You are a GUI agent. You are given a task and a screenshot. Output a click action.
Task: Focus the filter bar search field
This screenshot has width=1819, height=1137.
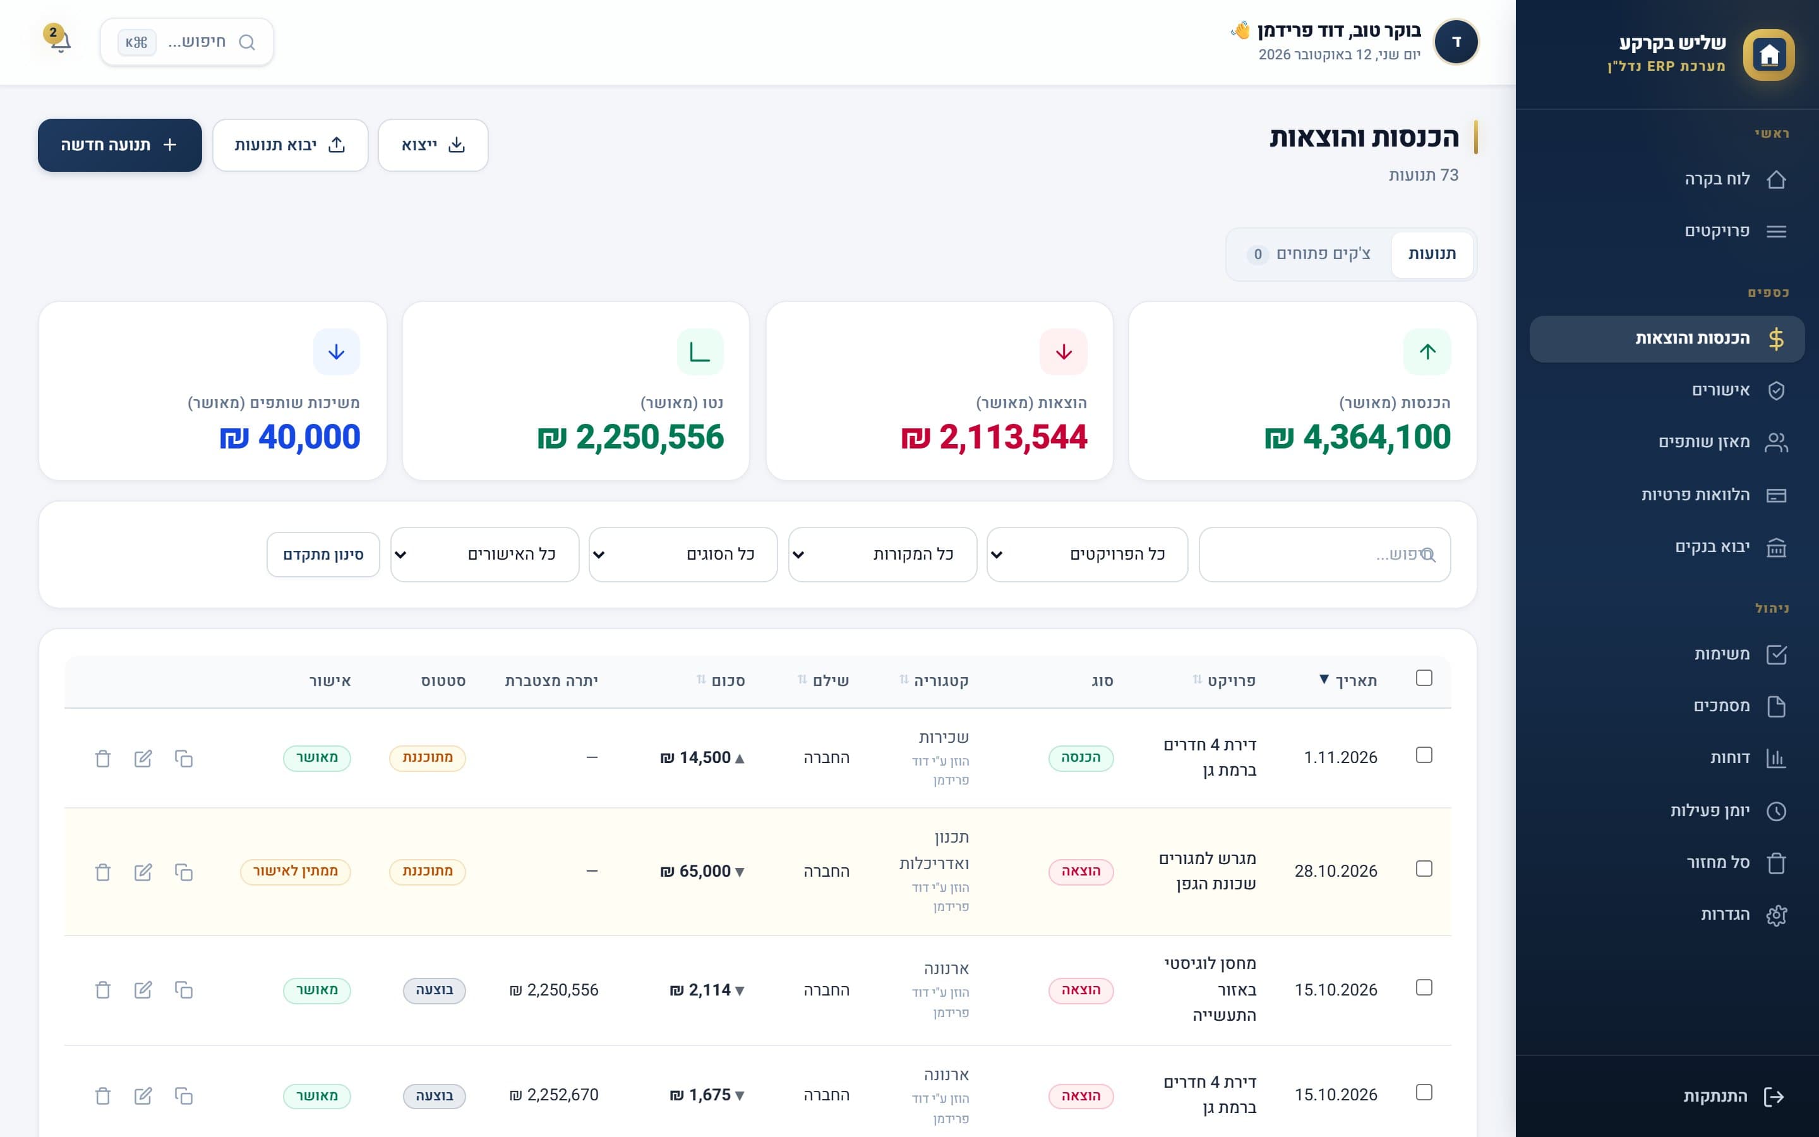tap(1324, 554)
